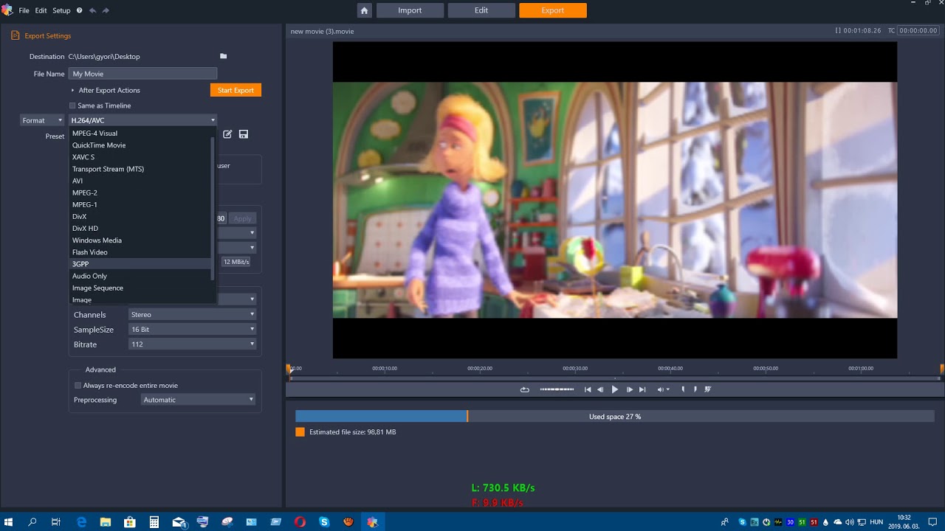The height and width of the screenshot is (531, 945).
Task: Step forward one frame
Action: click(x=629, y=389)
